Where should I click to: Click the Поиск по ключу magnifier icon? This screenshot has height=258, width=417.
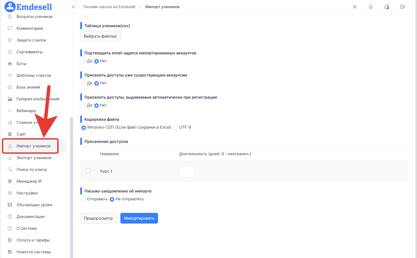pos(10,169)
